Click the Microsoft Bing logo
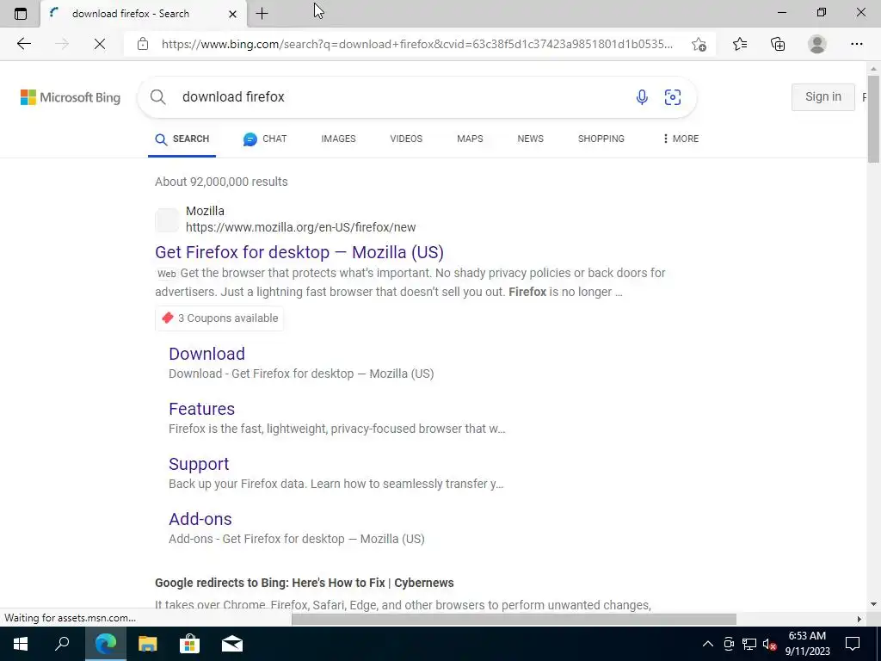881x661 pixels. [71, 97]
